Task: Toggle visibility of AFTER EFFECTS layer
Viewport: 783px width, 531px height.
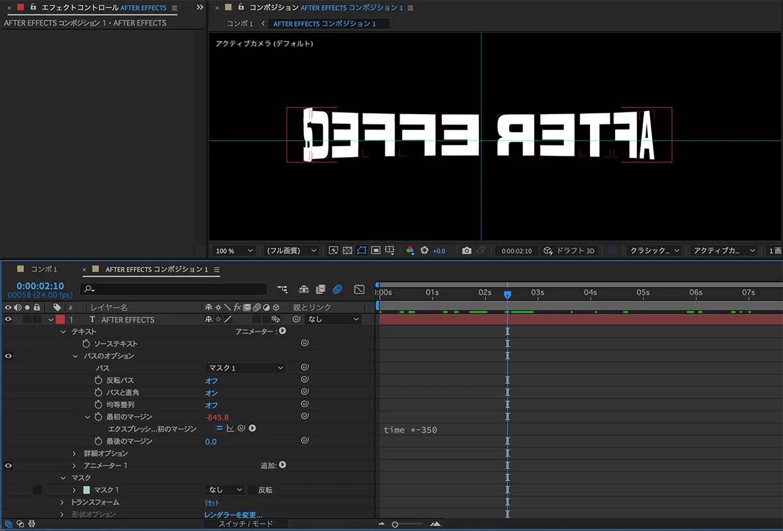Action: 8,319
